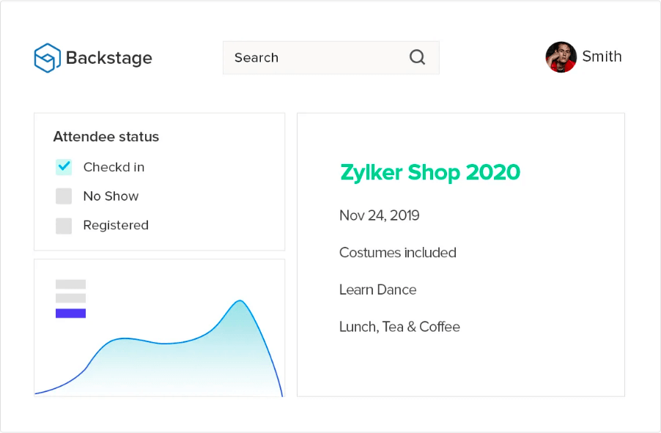The width and height of the screenshot is (661, 433).
Task: Select the purple legend color bar
Action: [x=71, y=314]
